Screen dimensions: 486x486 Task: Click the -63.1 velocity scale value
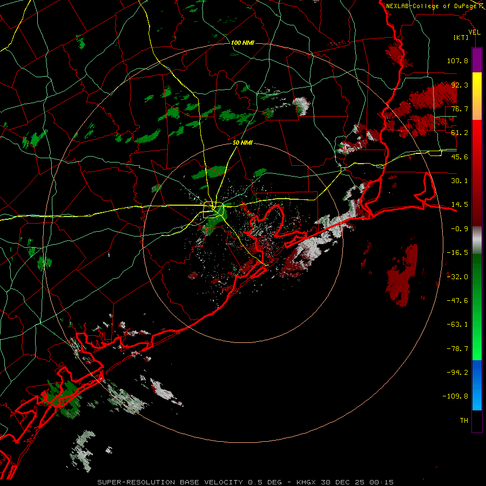(457, 325)
